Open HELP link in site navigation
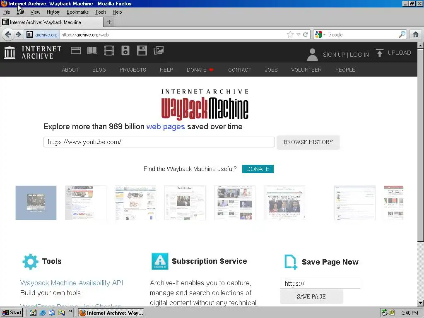Viewport: 424px width, 318px height. tap(166, 70)
